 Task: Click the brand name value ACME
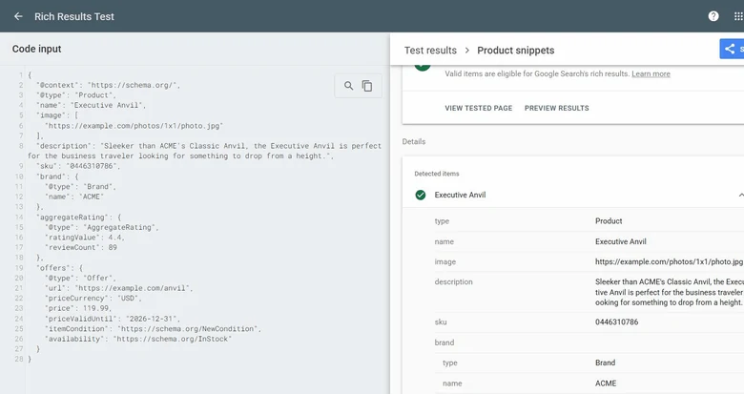tap(606, 384)
